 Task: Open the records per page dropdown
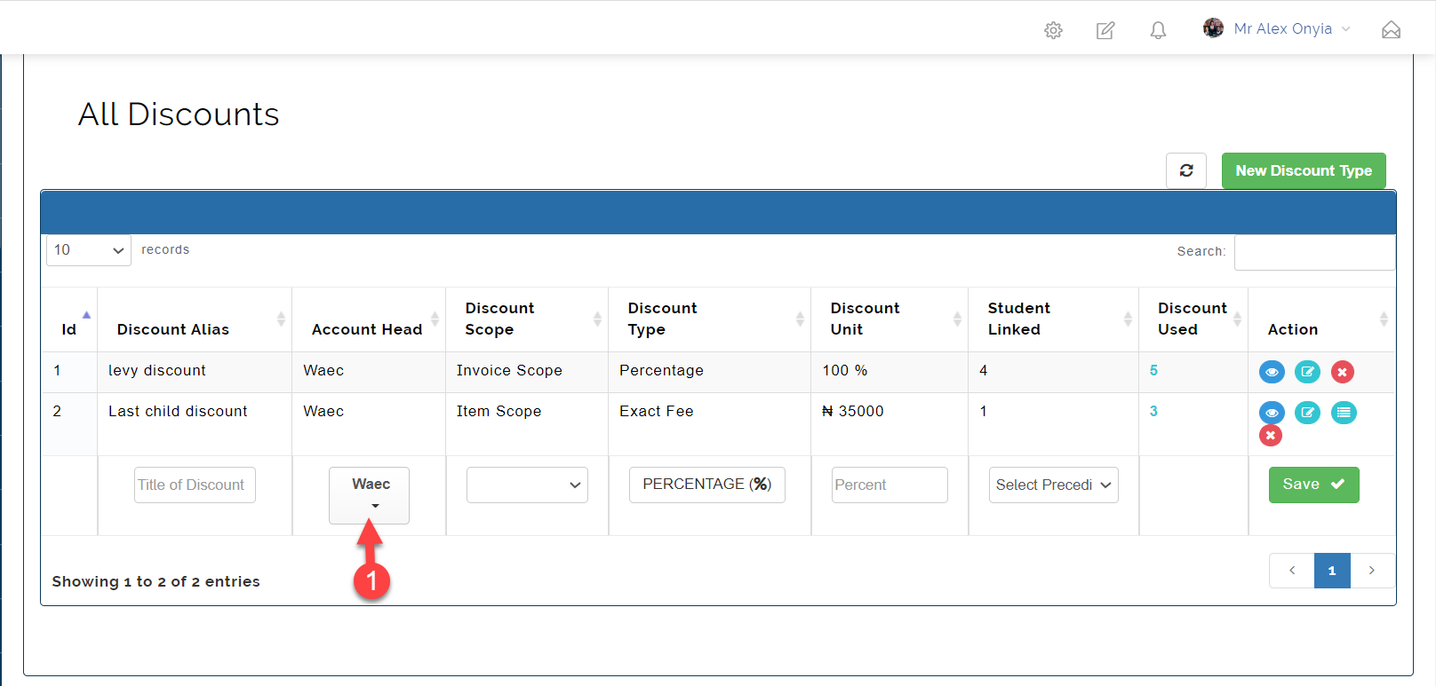pos(89,250)
